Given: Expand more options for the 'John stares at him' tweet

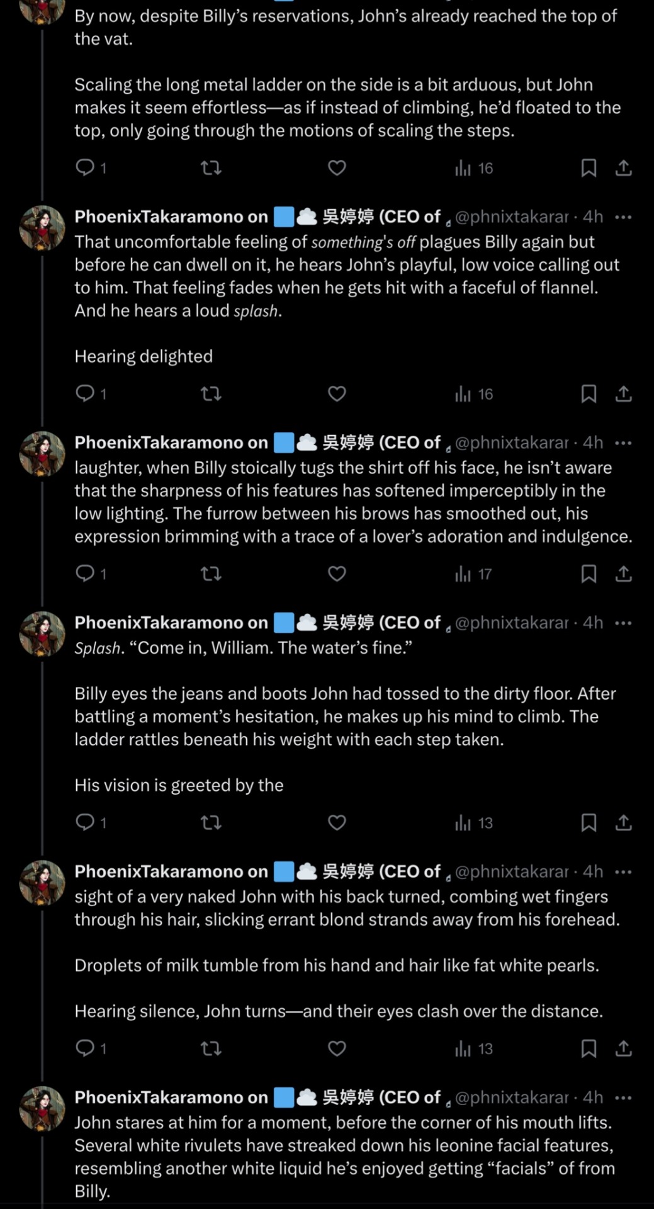Looking at the screenshot, I should tap(623, 1098).
